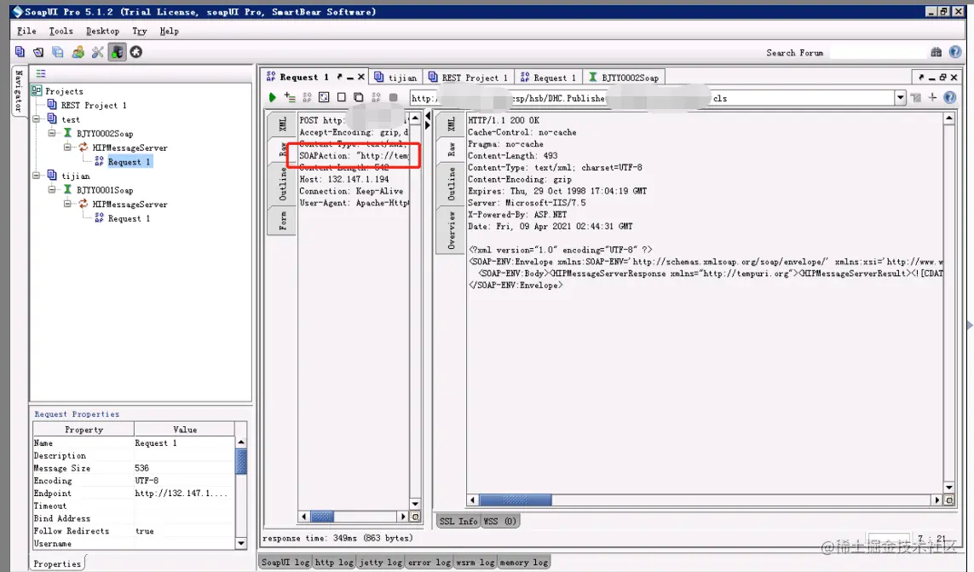Click the recreate request square icon
This screenshot has width=974, height=572.
[324, 98]
